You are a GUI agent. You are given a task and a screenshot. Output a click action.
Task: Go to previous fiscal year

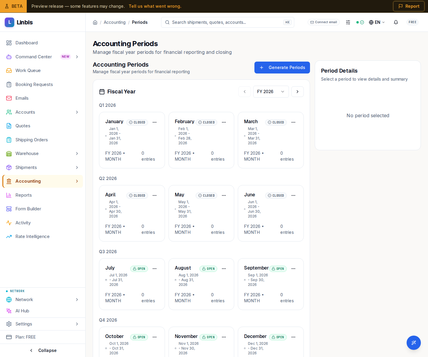[x=245, y=92]
